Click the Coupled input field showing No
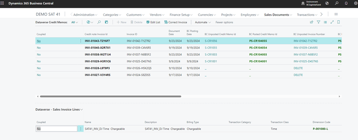Image resolution: width=358 pixels, height=140 pixels. click(57, 129)
